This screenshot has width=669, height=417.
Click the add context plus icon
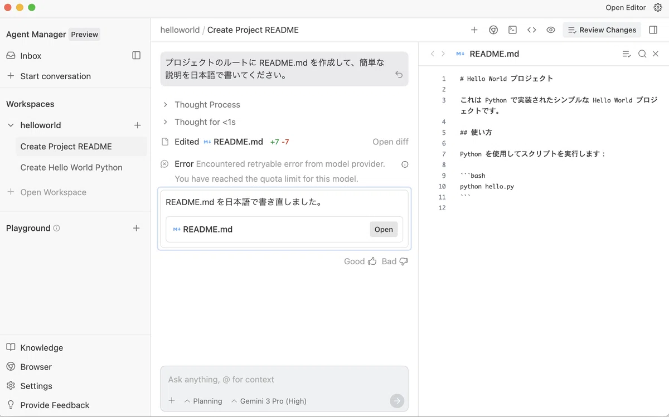[x=172, y=400]
